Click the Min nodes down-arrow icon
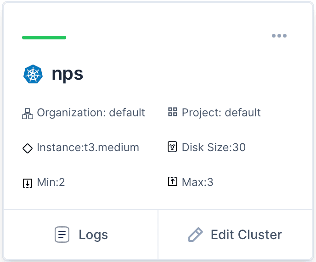Image resolution: width=316 pixels, height=262 pixels. tap(28, 183)
